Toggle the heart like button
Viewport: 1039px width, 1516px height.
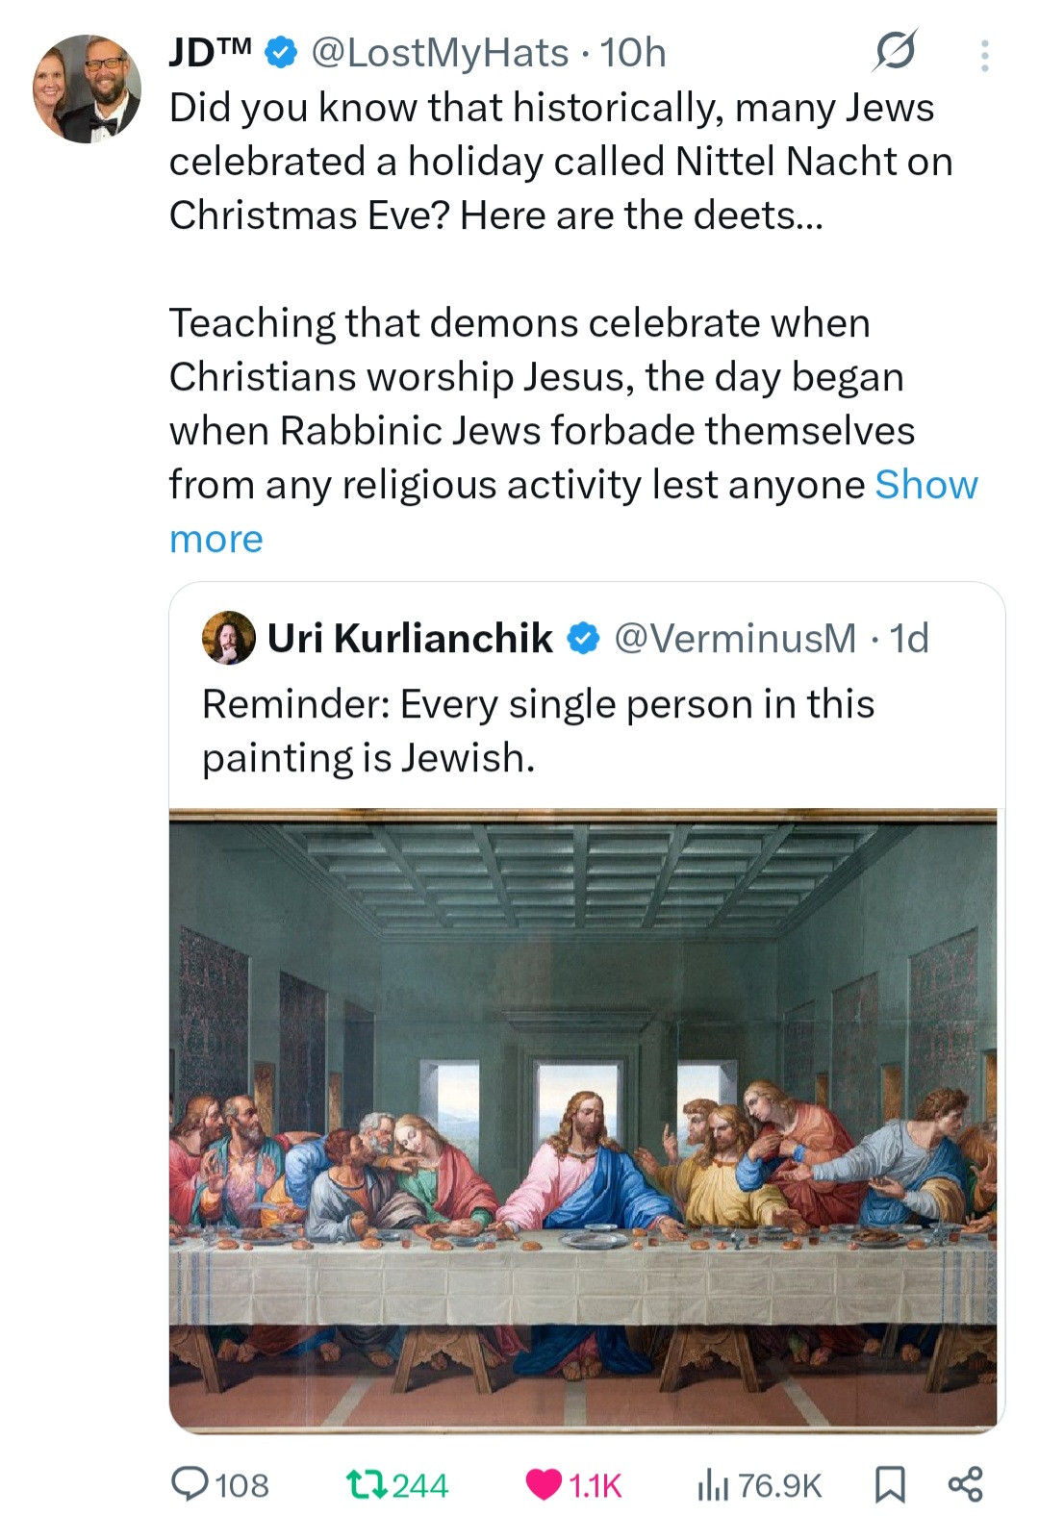point(544,1484)
